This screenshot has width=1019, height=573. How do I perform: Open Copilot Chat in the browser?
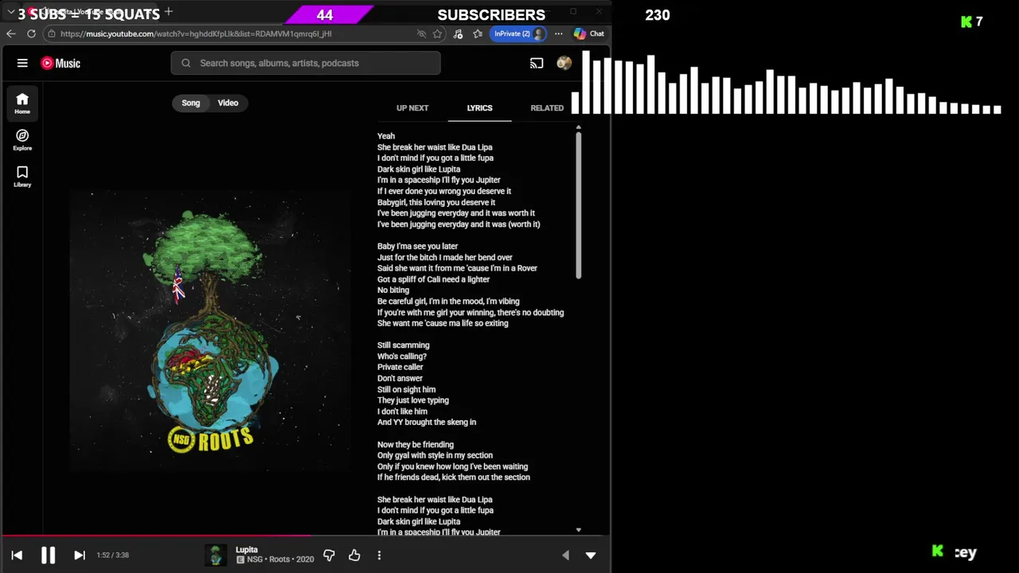tap(589, 33)
